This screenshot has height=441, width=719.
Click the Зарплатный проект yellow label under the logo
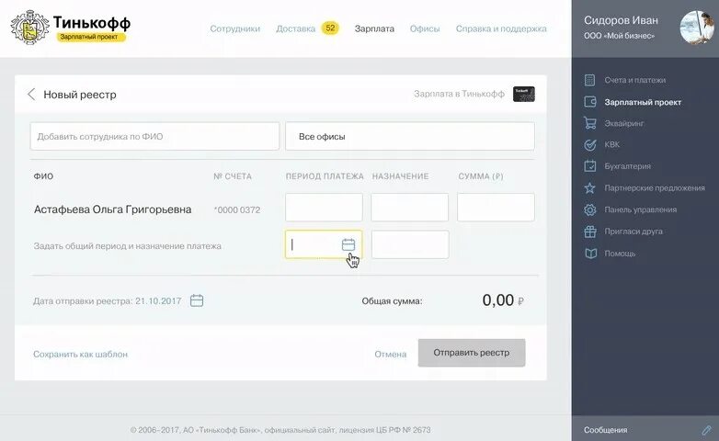tap(89, 37)
